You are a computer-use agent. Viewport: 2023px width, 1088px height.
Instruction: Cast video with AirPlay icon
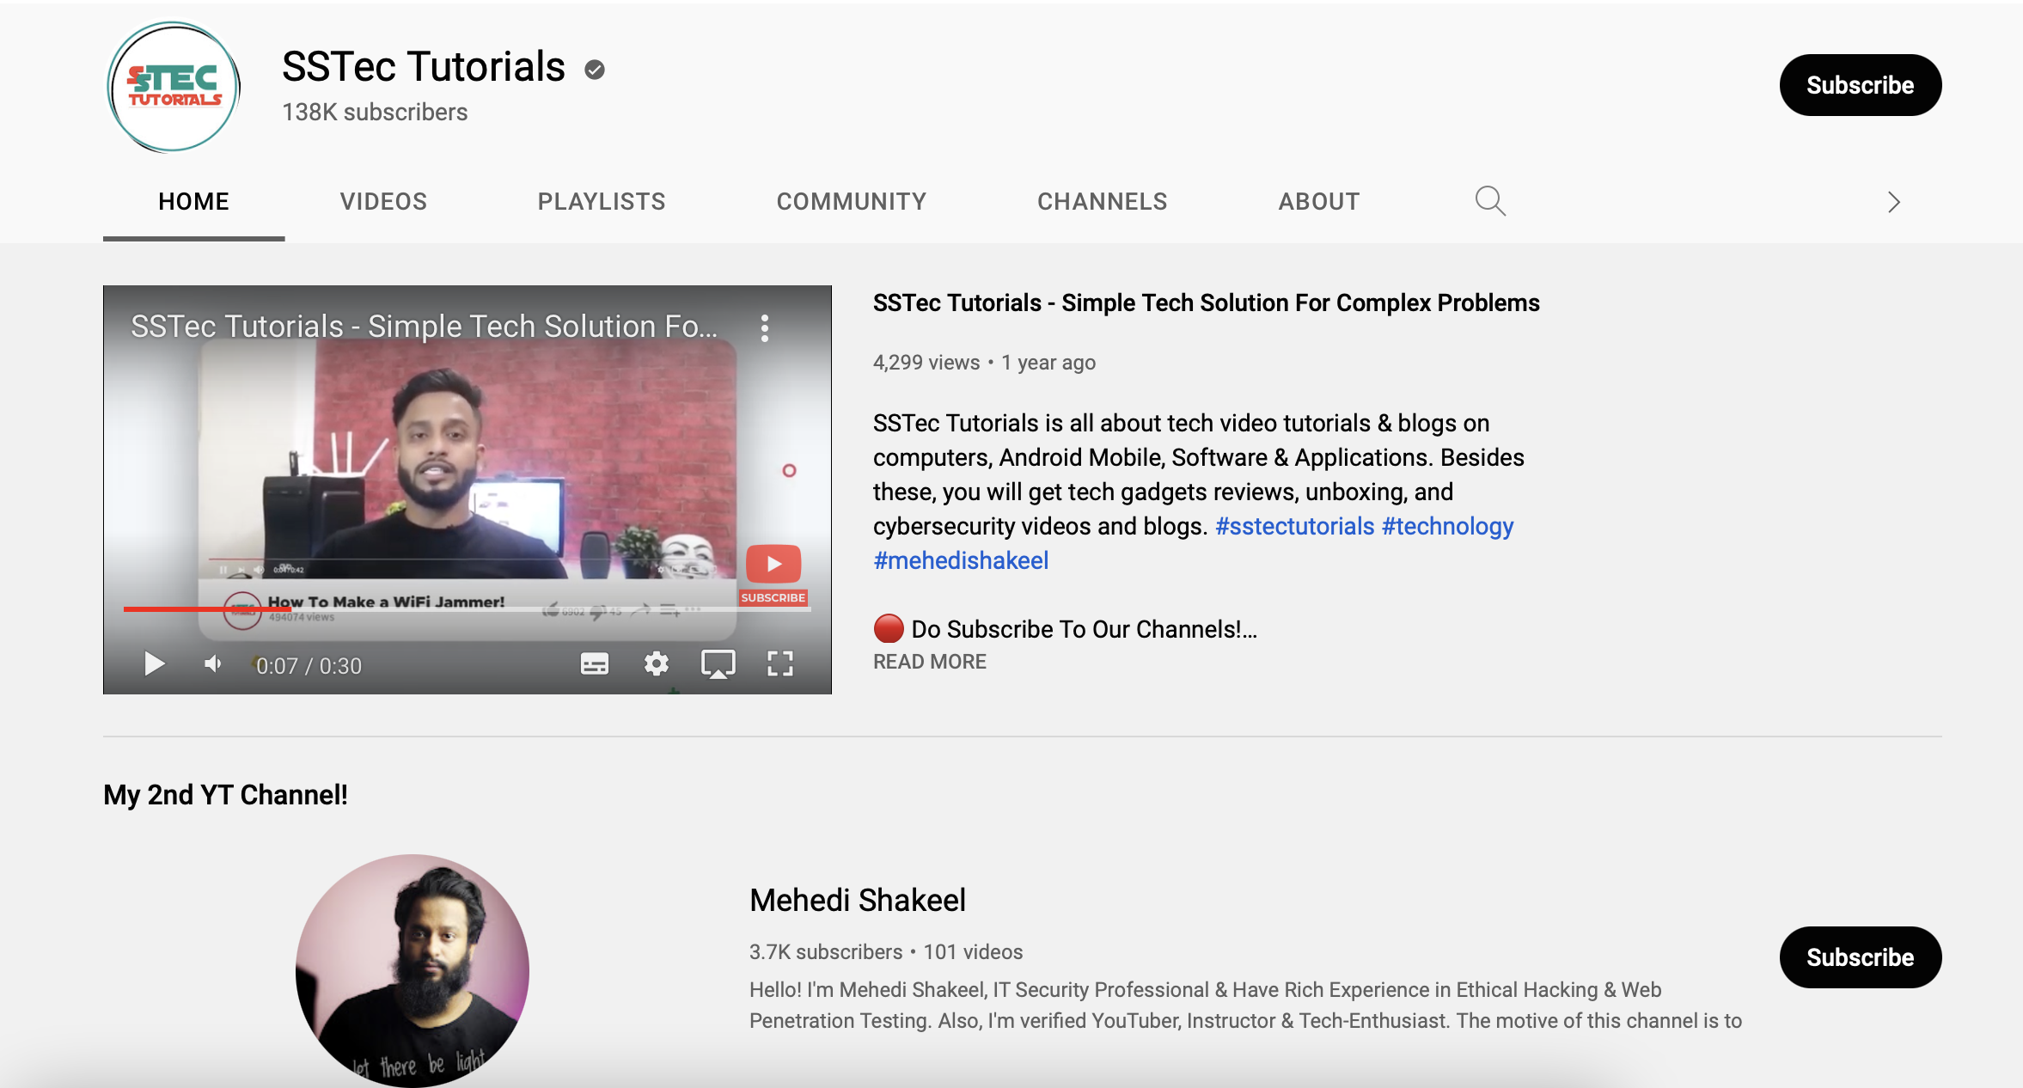(718, 663)
